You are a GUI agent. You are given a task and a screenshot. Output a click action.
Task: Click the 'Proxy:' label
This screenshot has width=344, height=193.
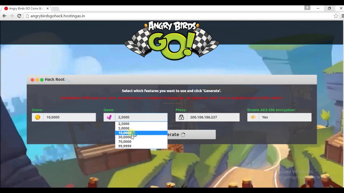[x=181, y=110]
